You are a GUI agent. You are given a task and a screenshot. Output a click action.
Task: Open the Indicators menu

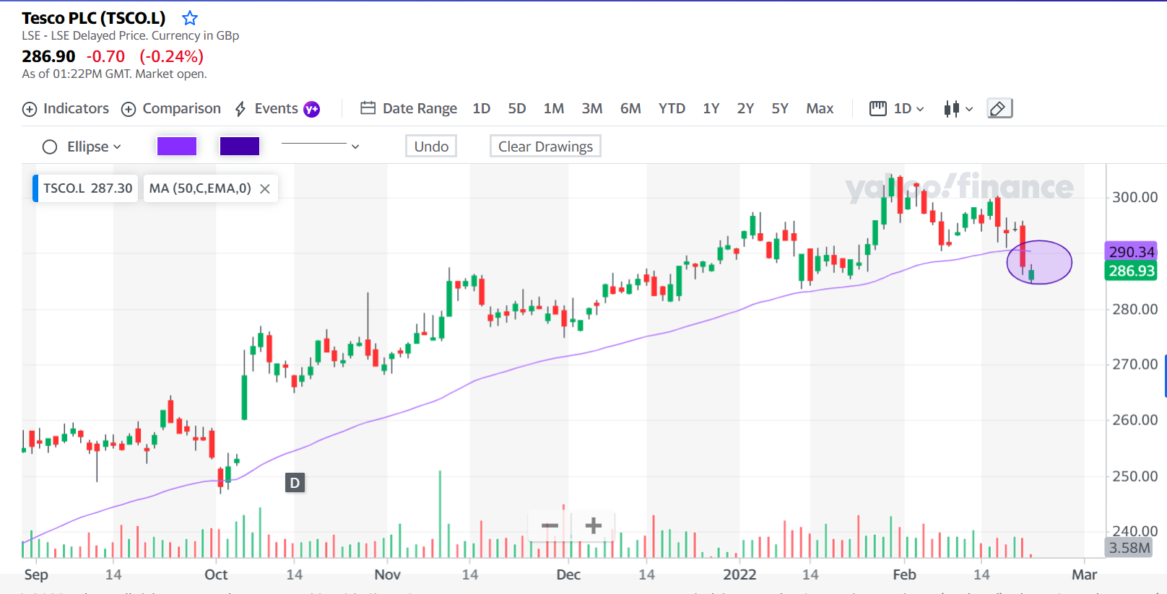click(66, 109)
